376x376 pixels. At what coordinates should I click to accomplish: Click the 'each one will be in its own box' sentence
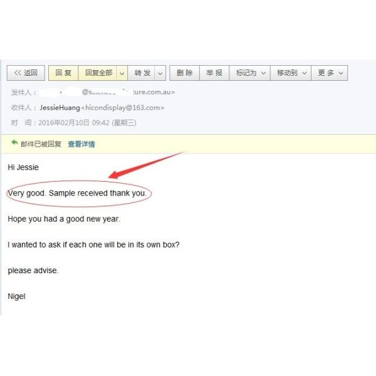pyautogui.click(x=94, y=245)
